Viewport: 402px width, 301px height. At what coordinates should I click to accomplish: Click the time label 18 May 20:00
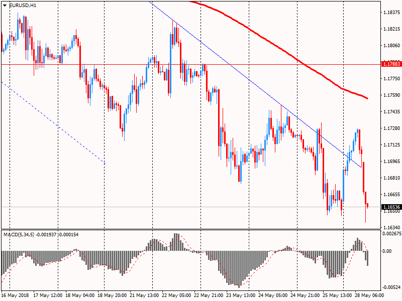[x=112, y=295]
